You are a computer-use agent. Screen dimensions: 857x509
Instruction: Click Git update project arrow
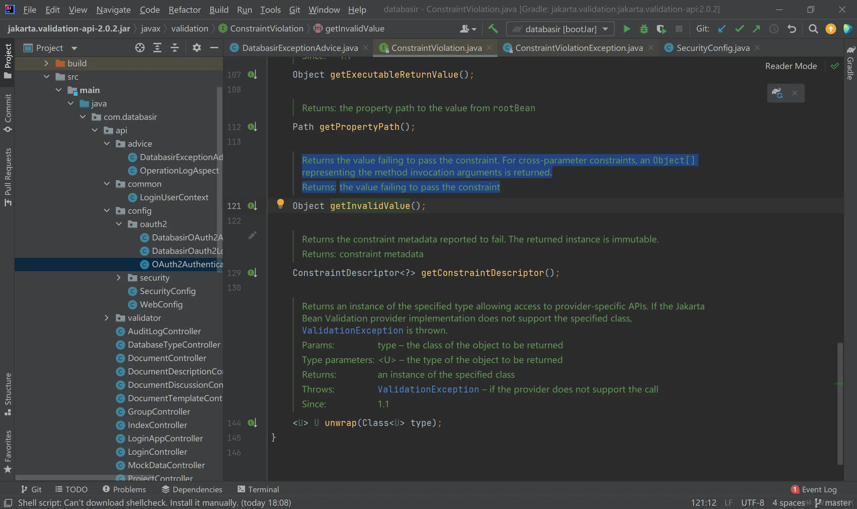pos(722,29)
